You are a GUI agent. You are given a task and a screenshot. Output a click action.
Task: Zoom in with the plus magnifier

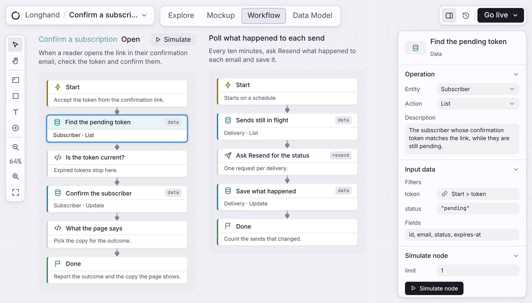tap(16, 176)
